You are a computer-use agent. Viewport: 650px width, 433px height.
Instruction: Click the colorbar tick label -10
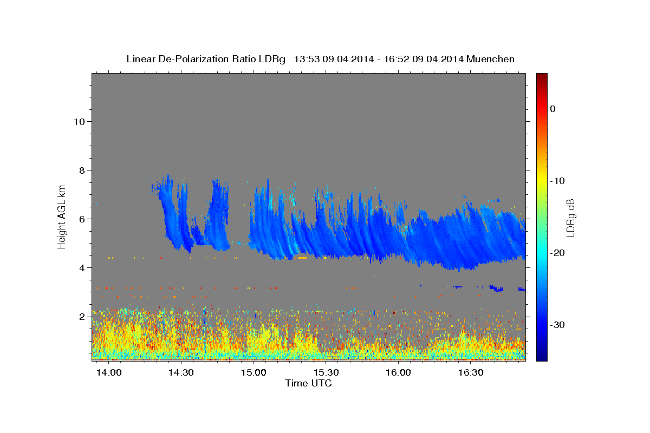pos(558,181)
